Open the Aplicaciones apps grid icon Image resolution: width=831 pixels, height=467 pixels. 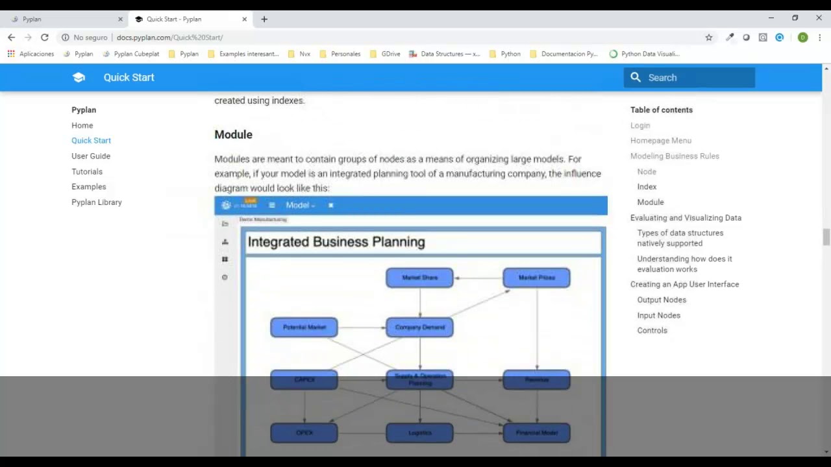point(11,54)
